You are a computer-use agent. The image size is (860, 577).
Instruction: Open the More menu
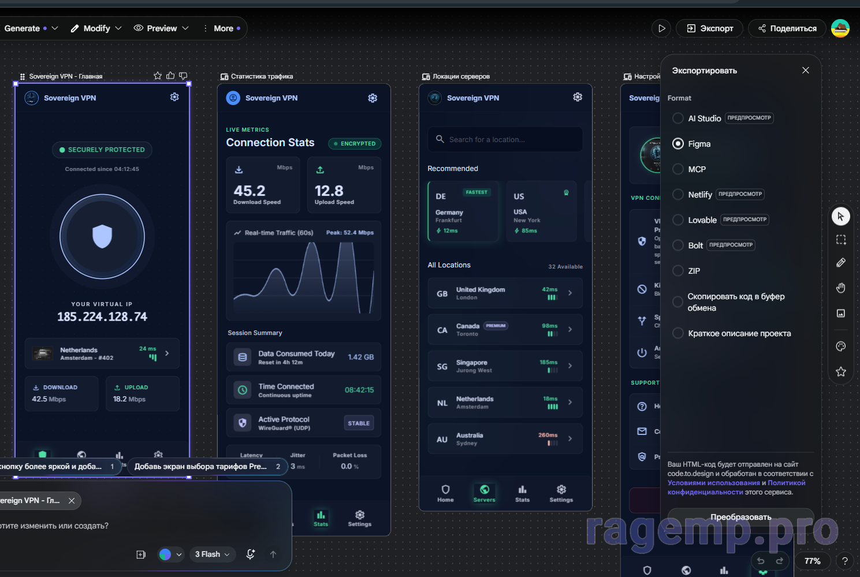pyautogui.click(x=222, y=28)
